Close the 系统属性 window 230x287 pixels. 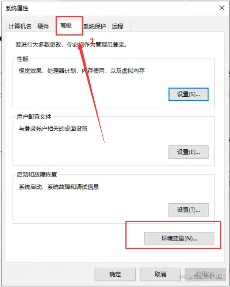click(222, 8)
